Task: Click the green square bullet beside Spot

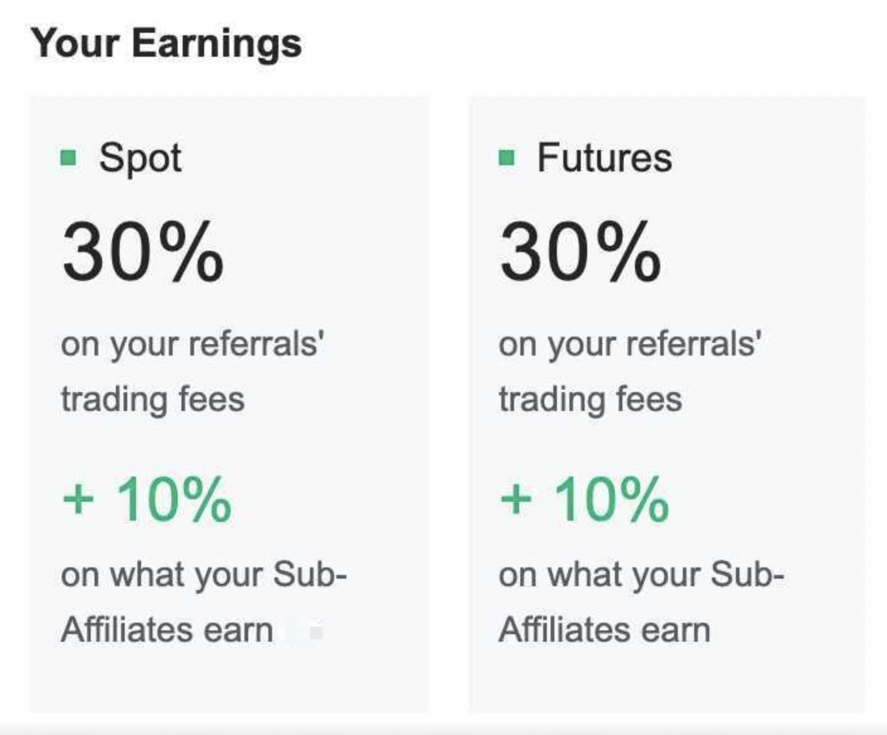Action: [x=69, y=157]
